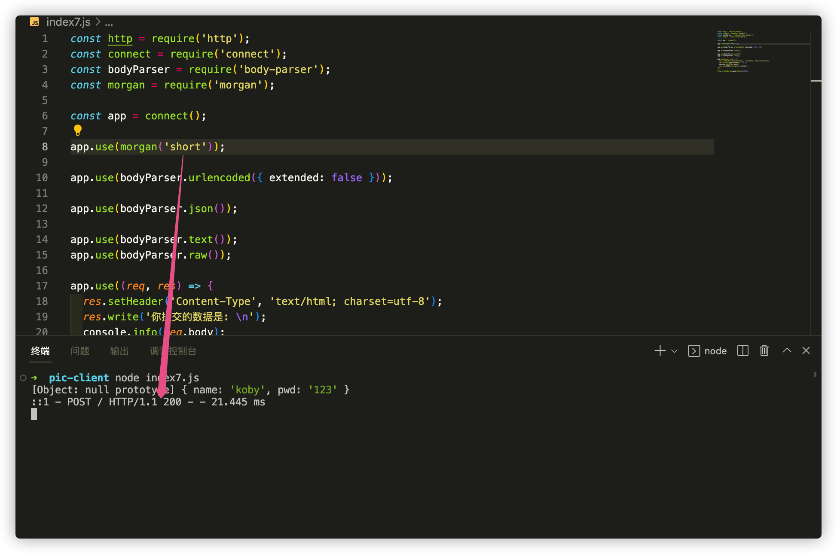Click pic-client in the terminal prompt
This screenshot has width=837, height=554.
click(x=79, y=378)
